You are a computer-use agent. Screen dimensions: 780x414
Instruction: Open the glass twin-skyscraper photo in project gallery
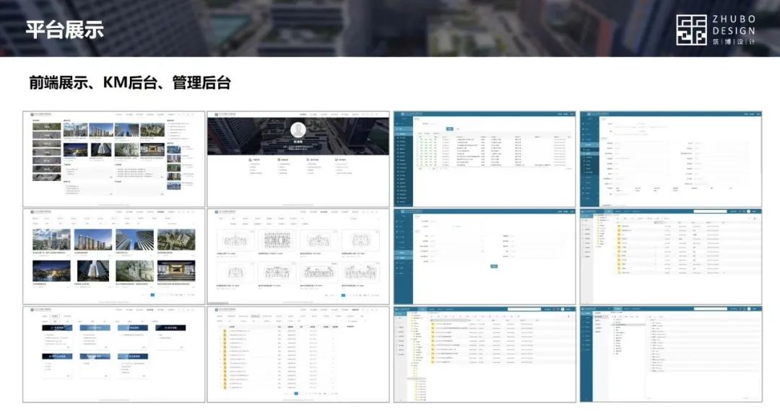(135, 239)
